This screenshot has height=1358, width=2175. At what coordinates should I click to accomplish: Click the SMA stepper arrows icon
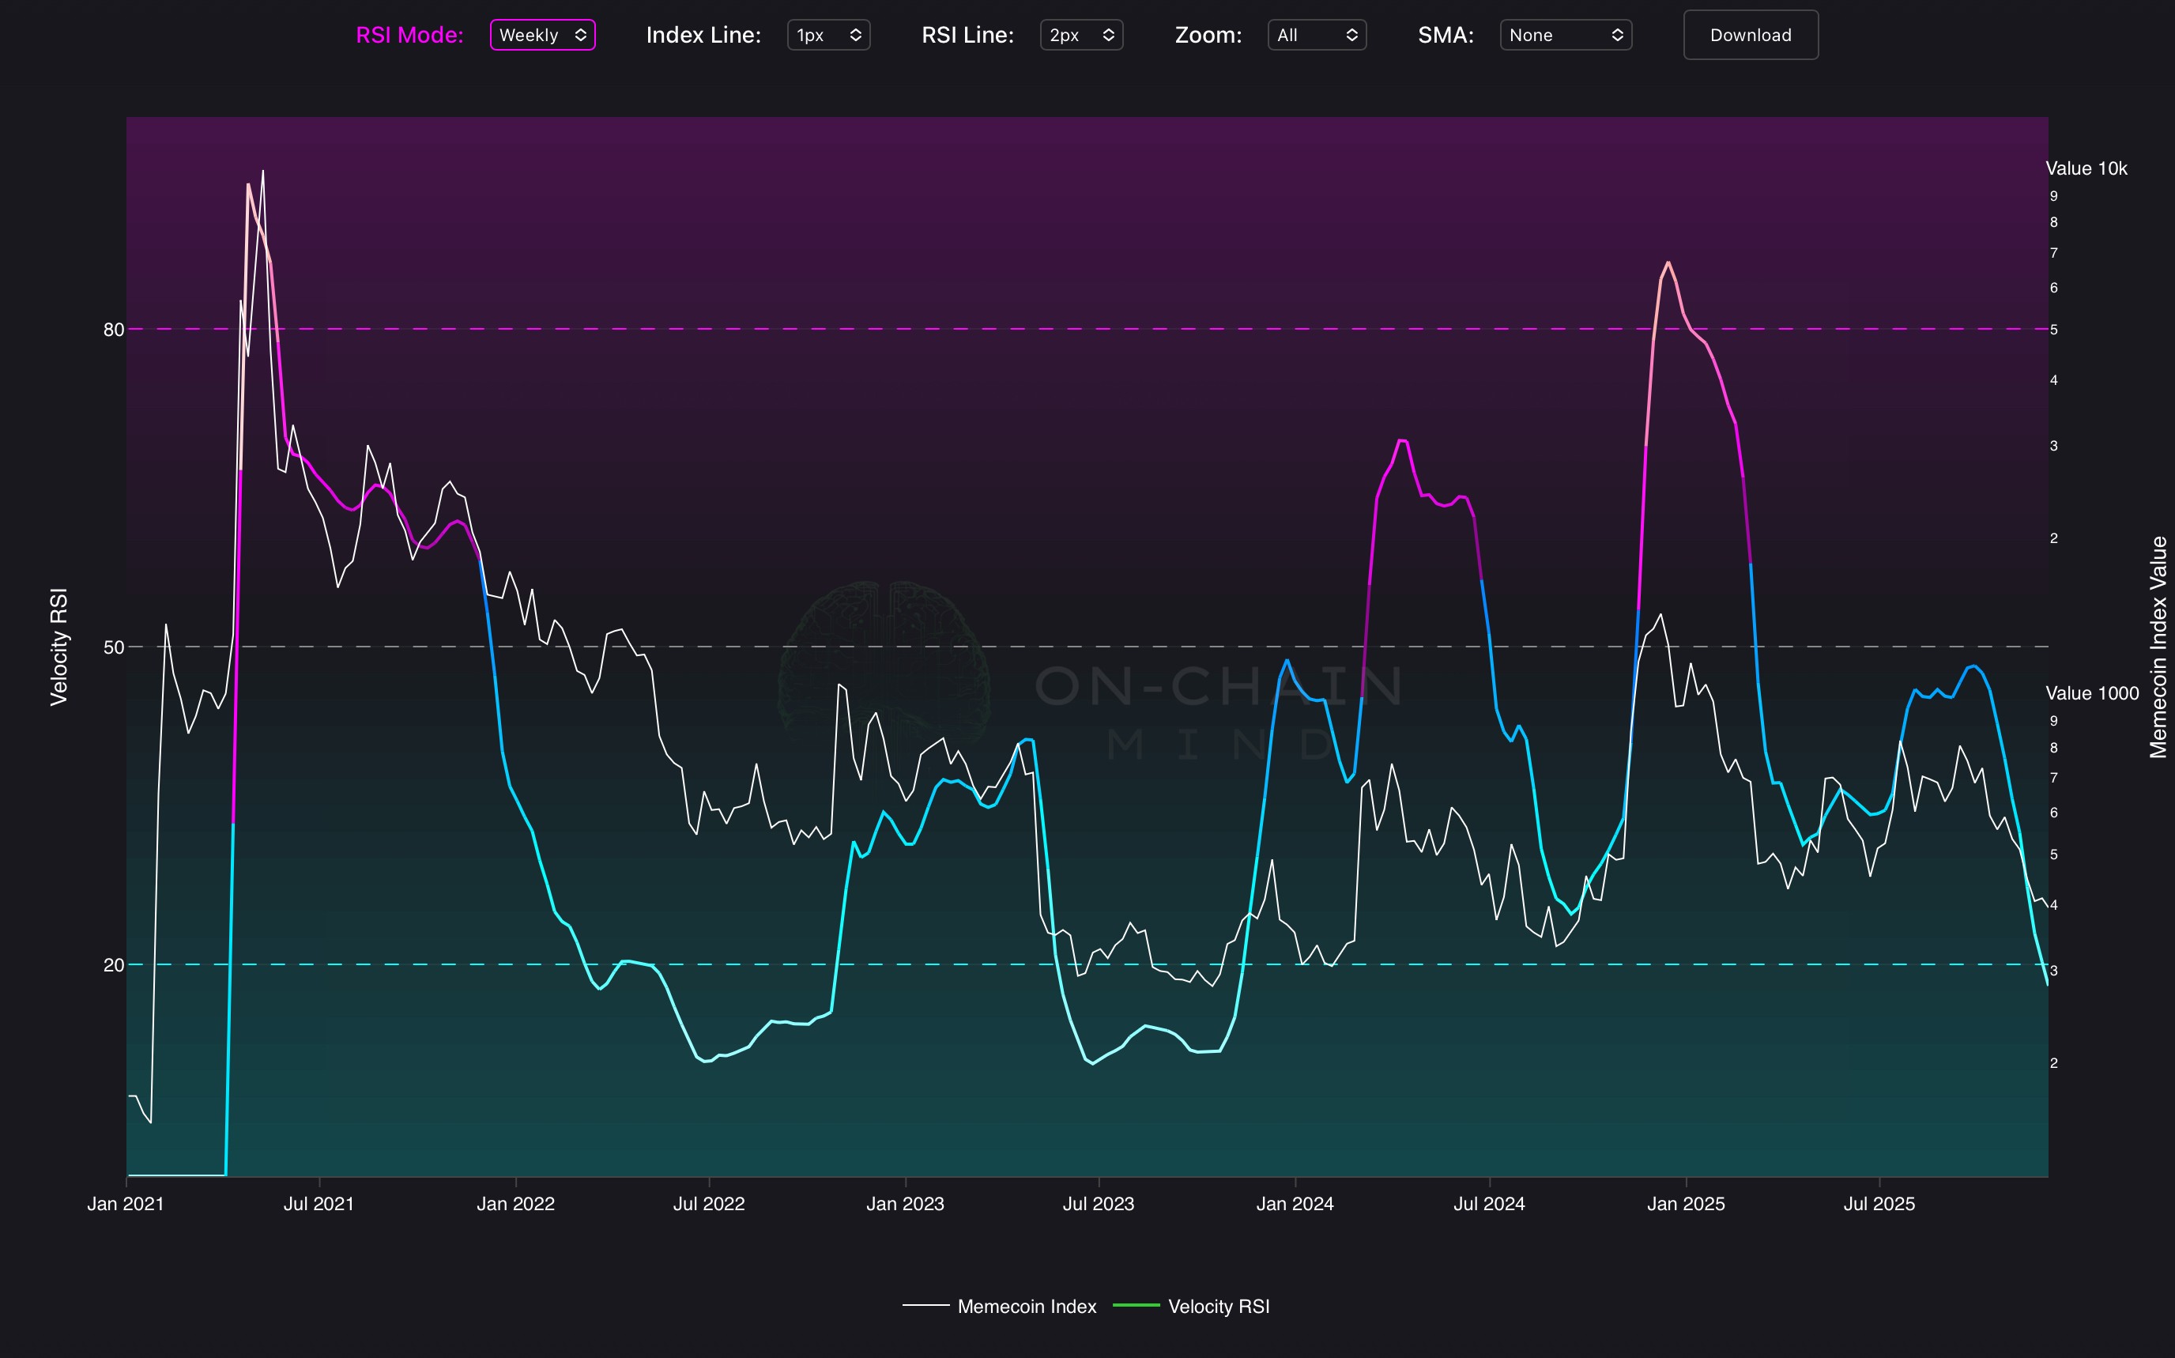1616,35
